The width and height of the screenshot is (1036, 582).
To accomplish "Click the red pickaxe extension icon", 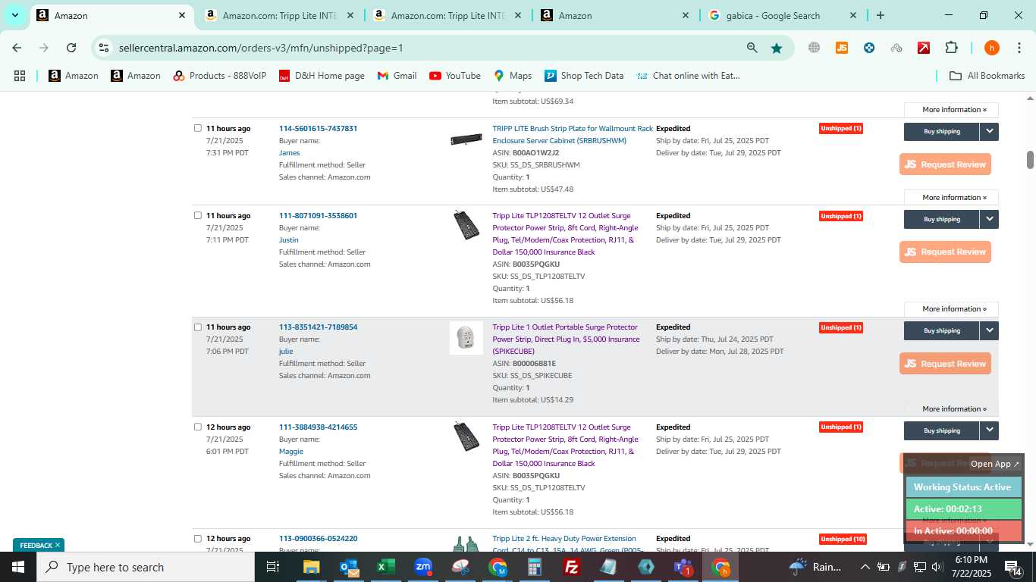I will tap(924, 48).
